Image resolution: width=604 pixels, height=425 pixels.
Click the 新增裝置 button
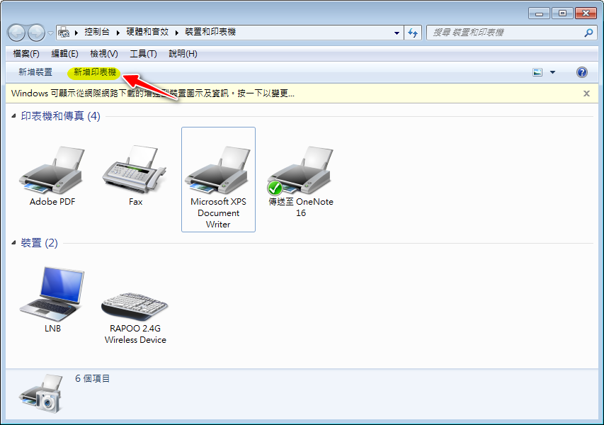[35, 72]
